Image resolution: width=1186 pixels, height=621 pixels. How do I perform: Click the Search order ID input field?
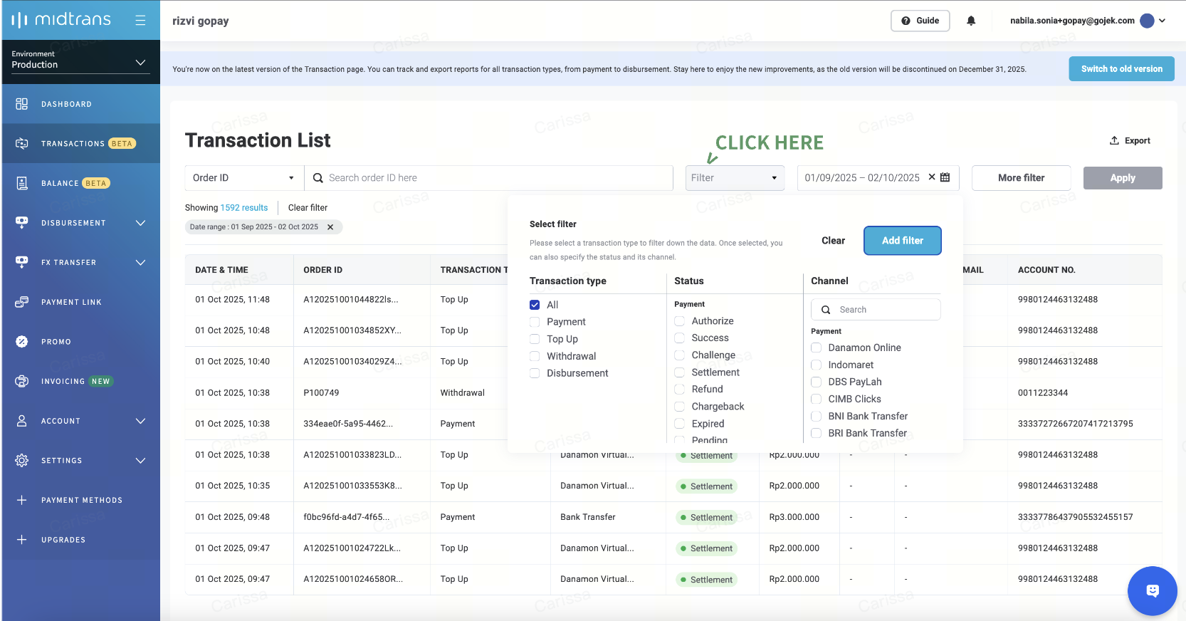tap(489, 178)
